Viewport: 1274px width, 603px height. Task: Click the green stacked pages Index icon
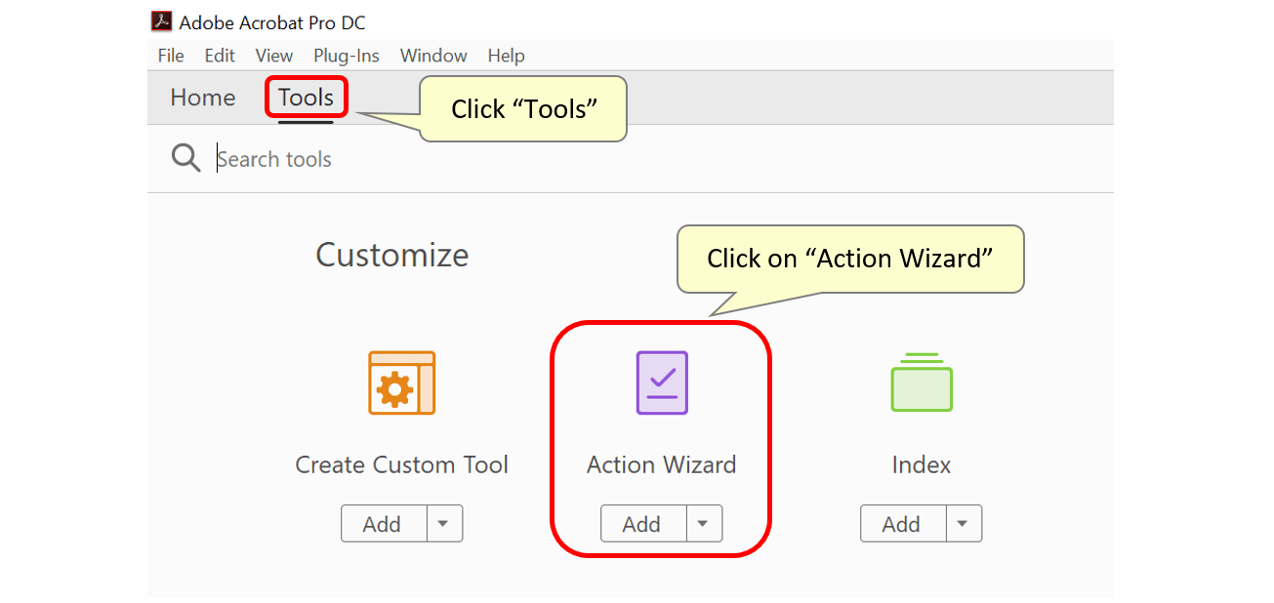921,382
